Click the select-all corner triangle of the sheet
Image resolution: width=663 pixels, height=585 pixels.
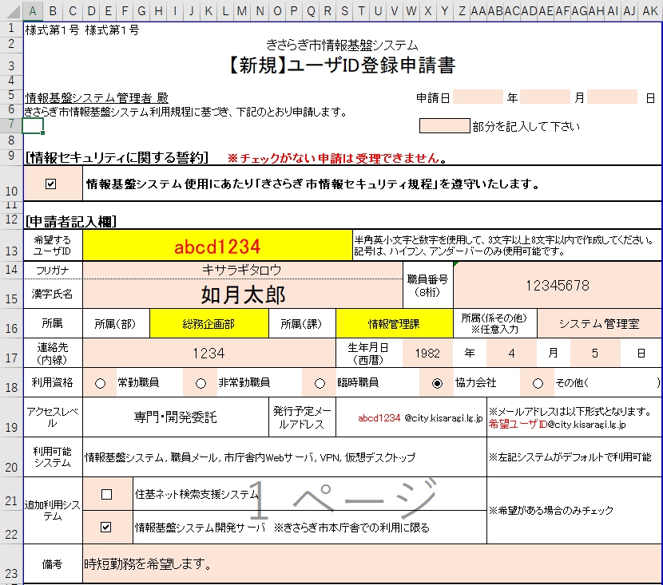pyautogui.click(x=12, y=10)
